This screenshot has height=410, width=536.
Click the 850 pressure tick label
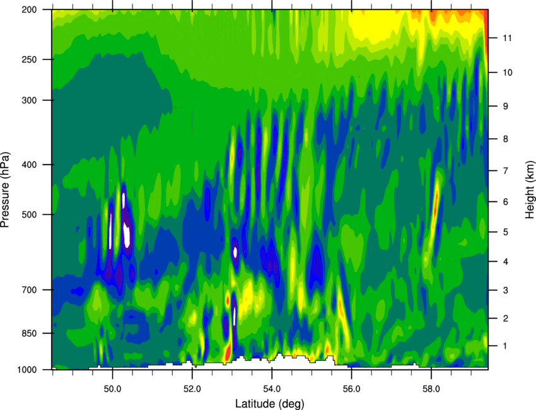[x=29, y=333]
